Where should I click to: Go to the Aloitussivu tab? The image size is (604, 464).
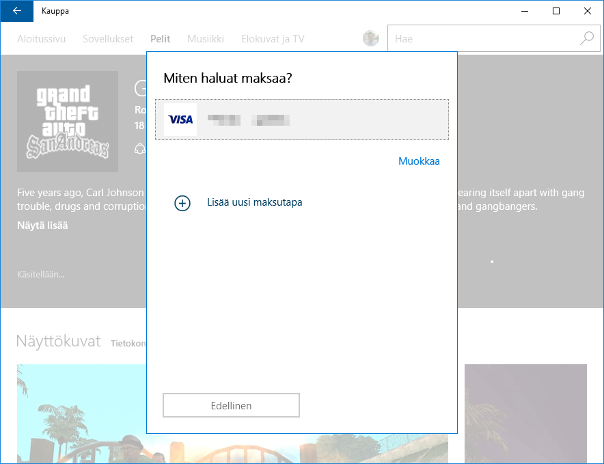pos(42,39)
